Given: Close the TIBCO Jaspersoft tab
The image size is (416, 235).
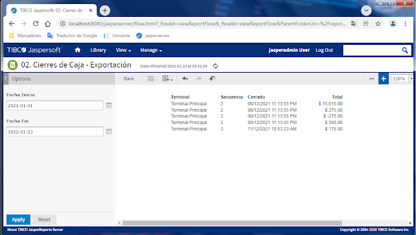Looking at the screenshot, I should pyautogui.click(x=90, y=10).
